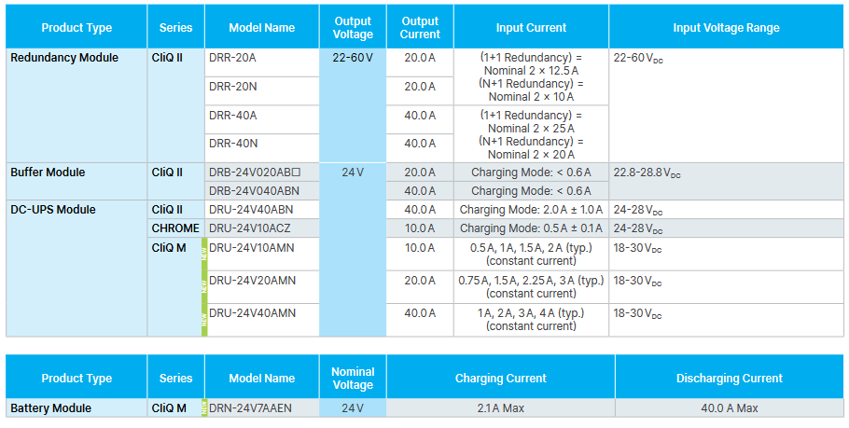Image resolution: width=849 pixels, height=428 pixels.
Task: Click the NEW badge beside DRU-24V20AMN
Action: (x=205, y=287)
